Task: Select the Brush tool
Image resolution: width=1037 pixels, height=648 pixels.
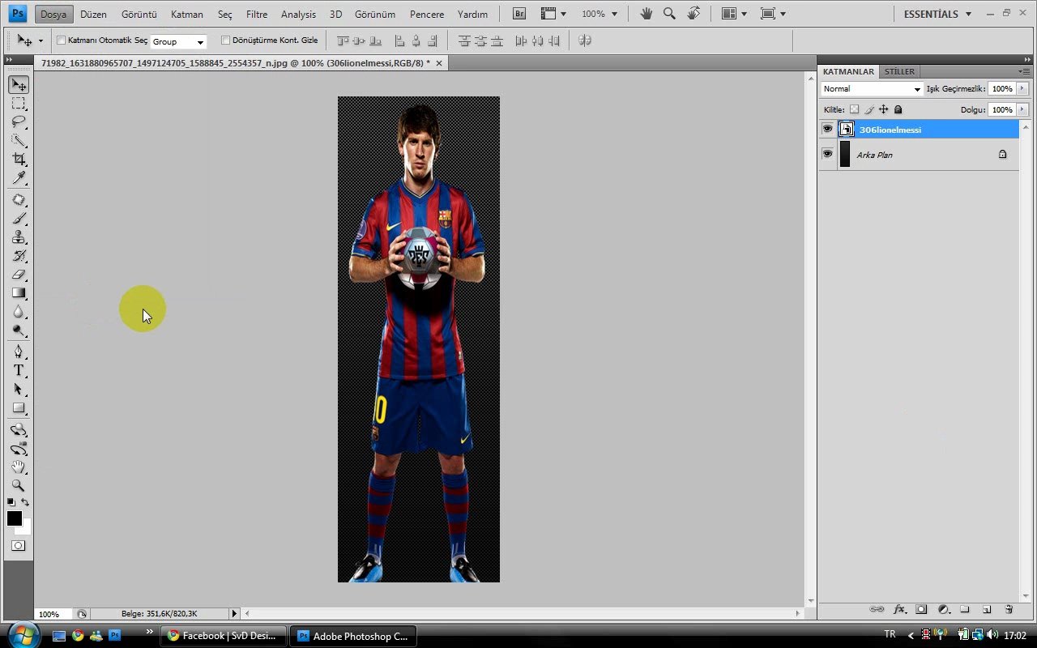Action: (x=19, y=219)
